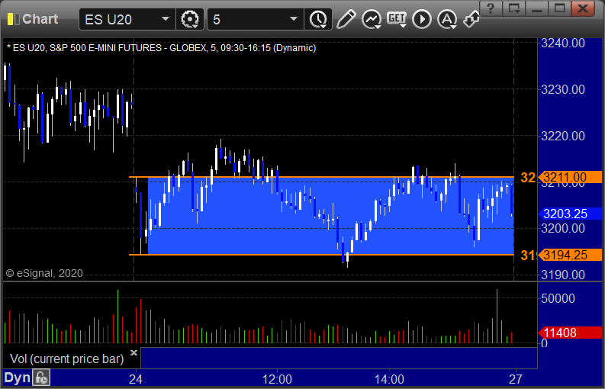
Task: Select the 3211.00 orange price marker
Action: point(570,177)
